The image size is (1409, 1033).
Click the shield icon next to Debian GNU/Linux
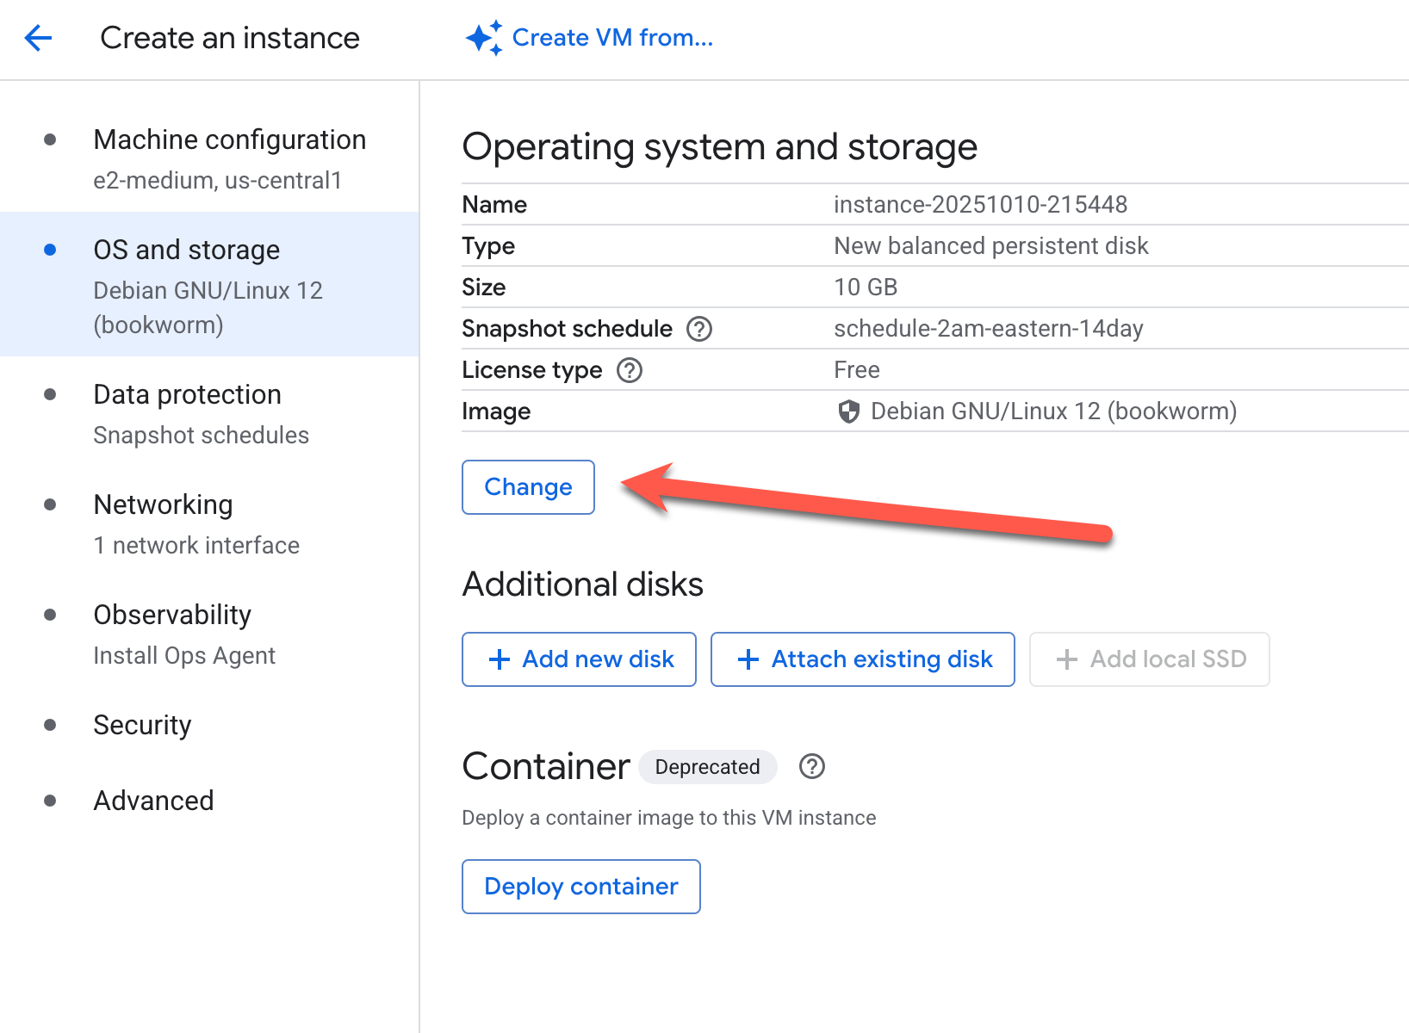tap(850, 411)
